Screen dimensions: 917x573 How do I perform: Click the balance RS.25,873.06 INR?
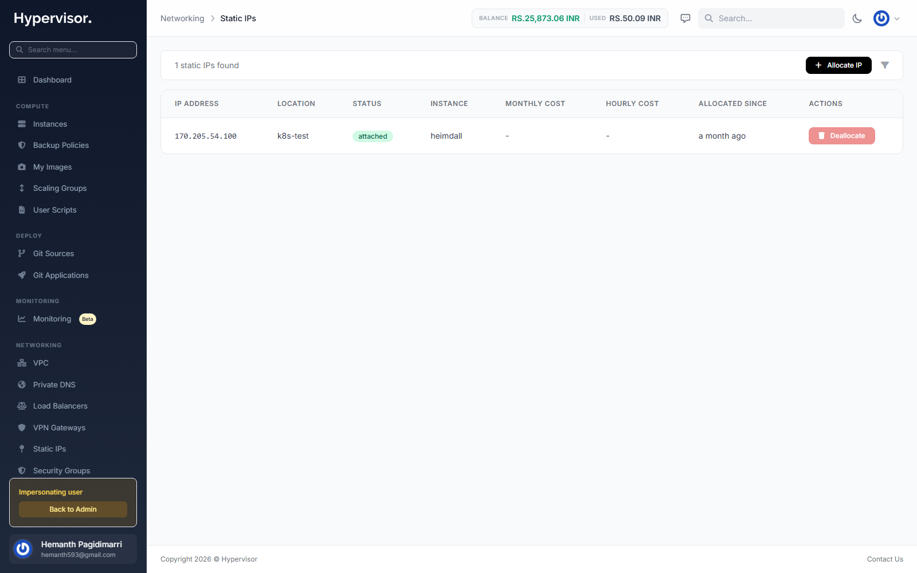click(x=546, y=18)
